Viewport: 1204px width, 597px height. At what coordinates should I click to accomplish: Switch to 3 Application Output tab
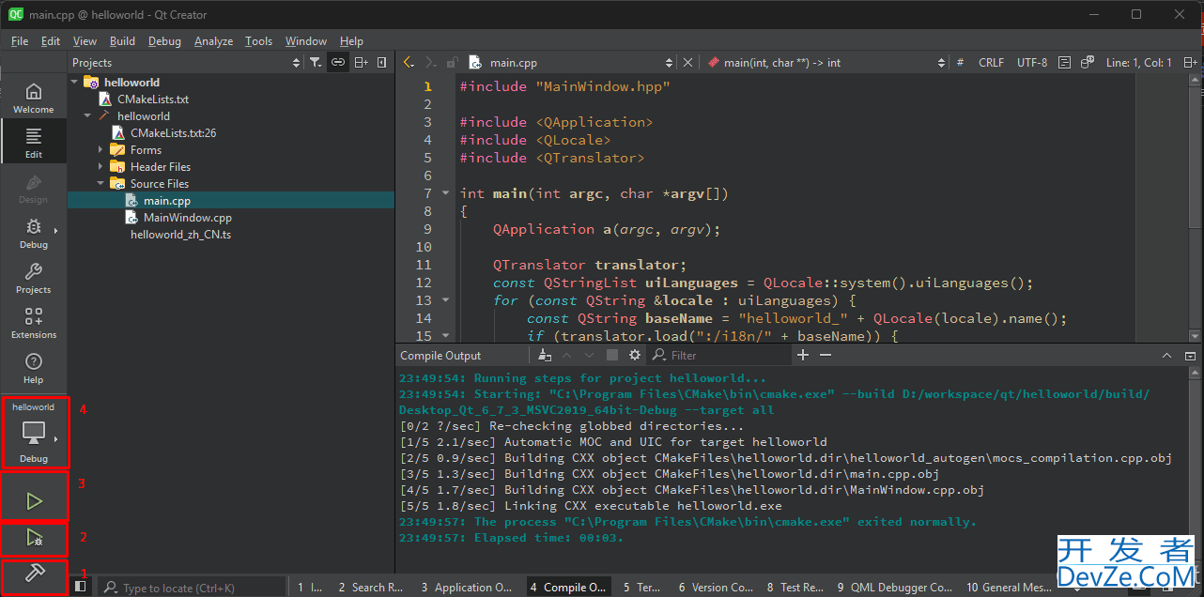(x=467, y=588)
